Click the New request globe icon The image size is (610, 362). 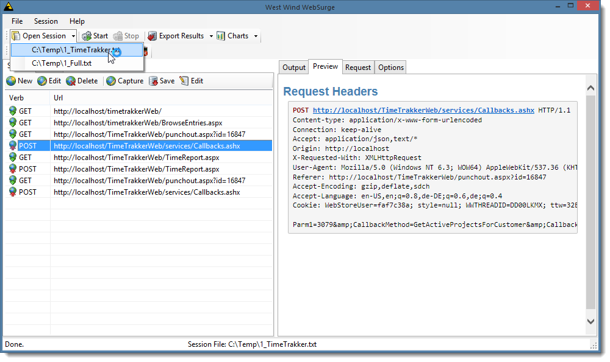(11, 81)
